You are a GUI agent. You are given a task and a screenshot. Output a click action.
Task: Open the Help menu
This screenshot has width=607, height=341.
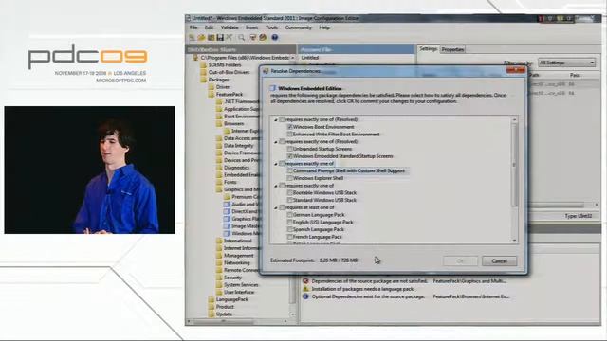coord(324,27)
